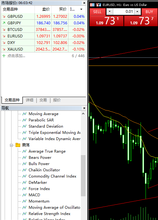158x220 pixels.
Task: Click the GBPJPY up-arrow trend icon
Action: pos(4,23)
